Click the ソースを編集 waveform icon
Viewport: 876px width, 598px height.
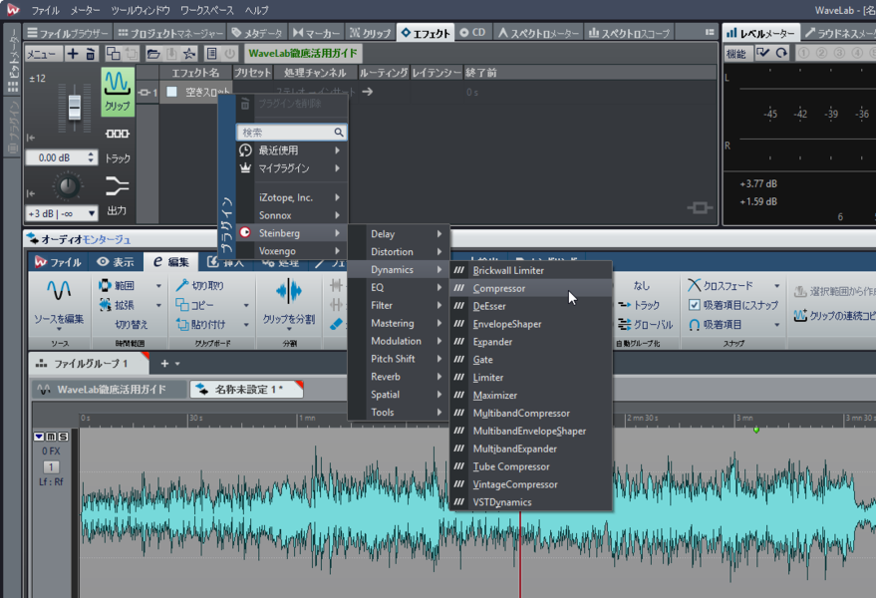[x=59, y=290]
